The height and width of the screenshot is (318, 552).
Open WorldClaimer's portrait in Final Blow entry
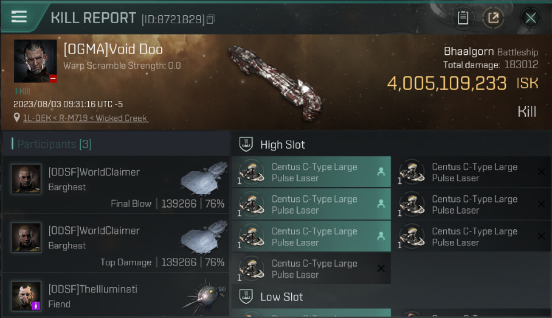pyautogui.click(x=26, y=179)
